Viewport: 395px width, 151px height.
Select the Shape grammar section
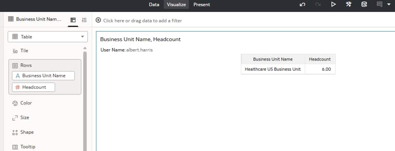click(x=27, y=132)
